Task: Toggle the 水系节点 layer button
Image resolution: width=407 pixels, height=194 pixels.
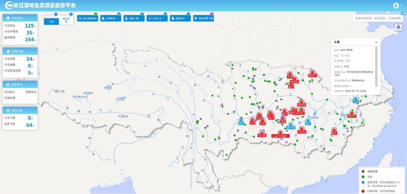Action: coord(157,19)
